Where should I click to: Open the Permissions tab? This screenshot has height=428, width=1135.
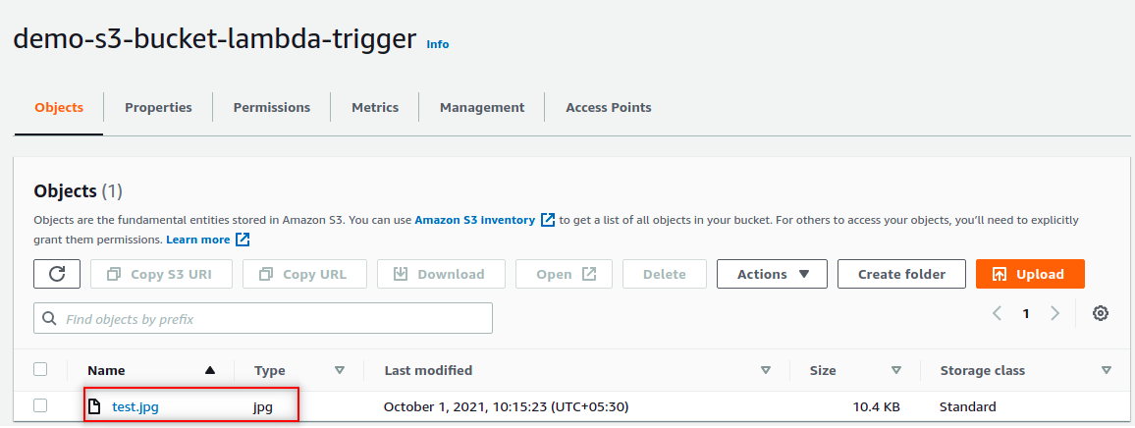(271, 108)
